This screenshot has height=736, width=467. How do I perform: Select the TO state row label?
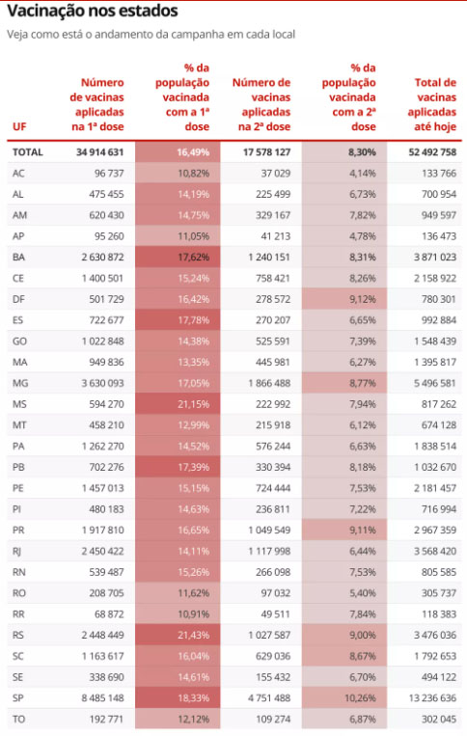[18, 719]
